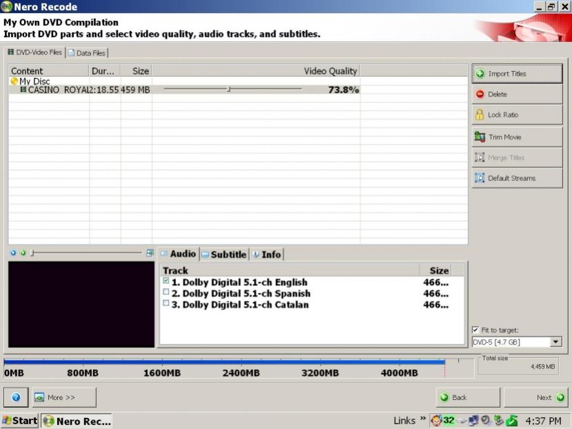
Task: Click the Back button
Action: pyautogui.click(x=468, y=397)
